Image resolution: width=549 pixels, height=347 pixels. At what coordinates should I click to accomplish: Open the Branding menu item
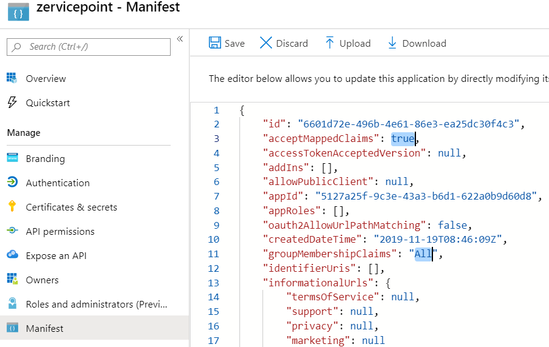tap(45, 158)
